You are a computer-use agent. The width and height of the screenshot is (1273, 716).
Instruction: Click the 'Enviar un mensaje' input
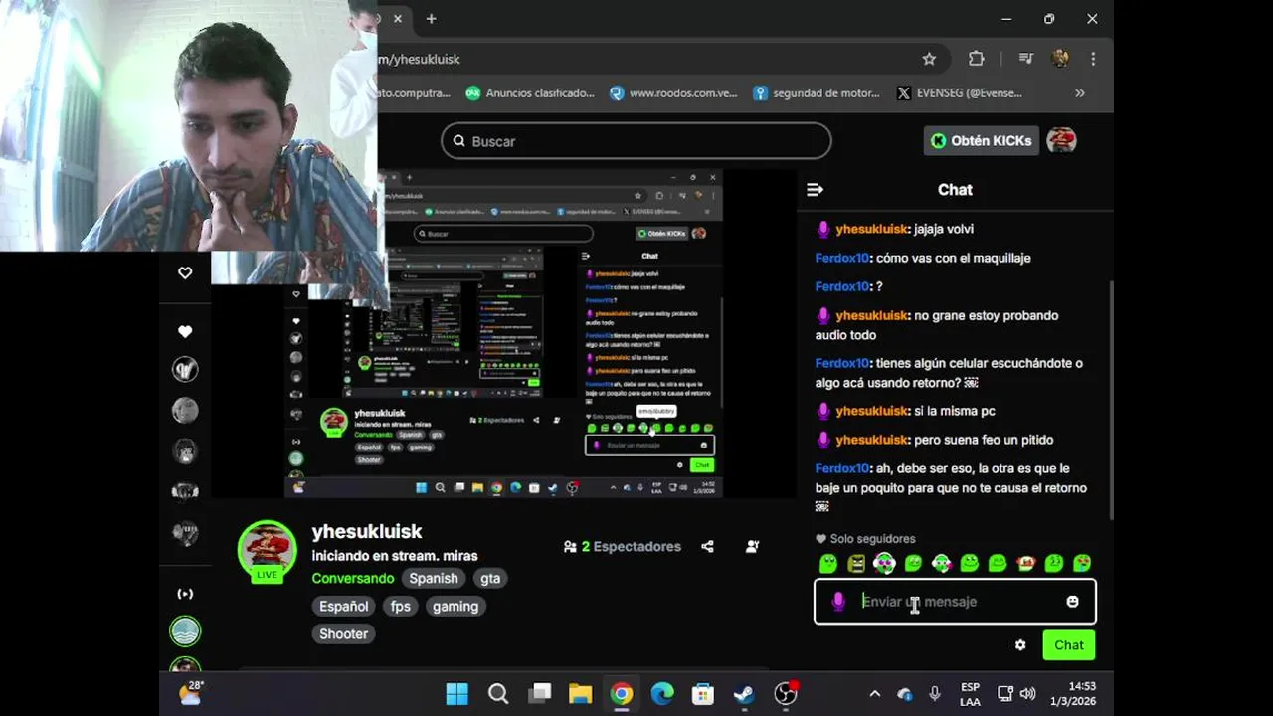point(955,602)
